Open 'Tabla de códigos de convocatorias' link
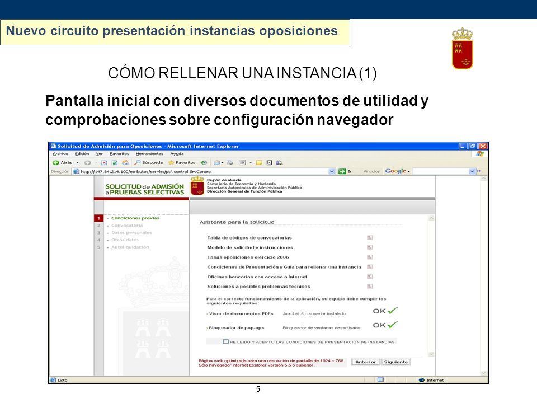 (249, 238)
